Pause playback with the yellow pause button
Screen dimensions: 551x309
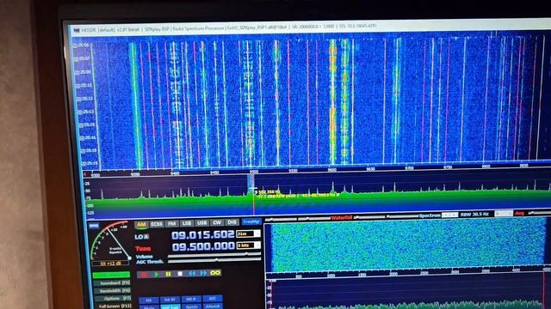[x=168, y=274]
